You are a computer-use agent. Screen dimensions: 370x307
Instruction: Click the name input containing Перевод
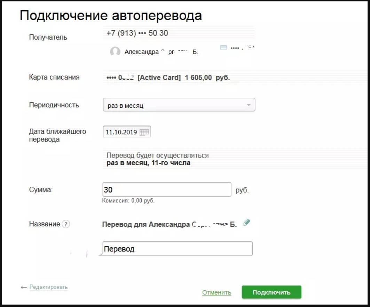(x=178, y=249)
